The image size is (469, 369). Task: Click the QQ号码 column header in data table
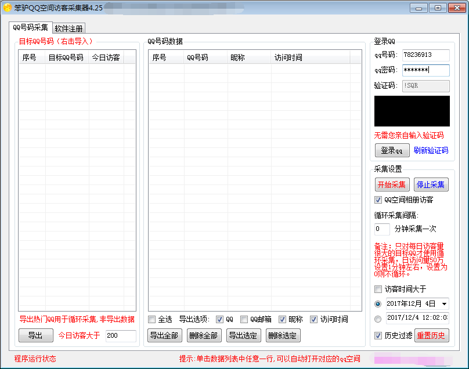205,57
